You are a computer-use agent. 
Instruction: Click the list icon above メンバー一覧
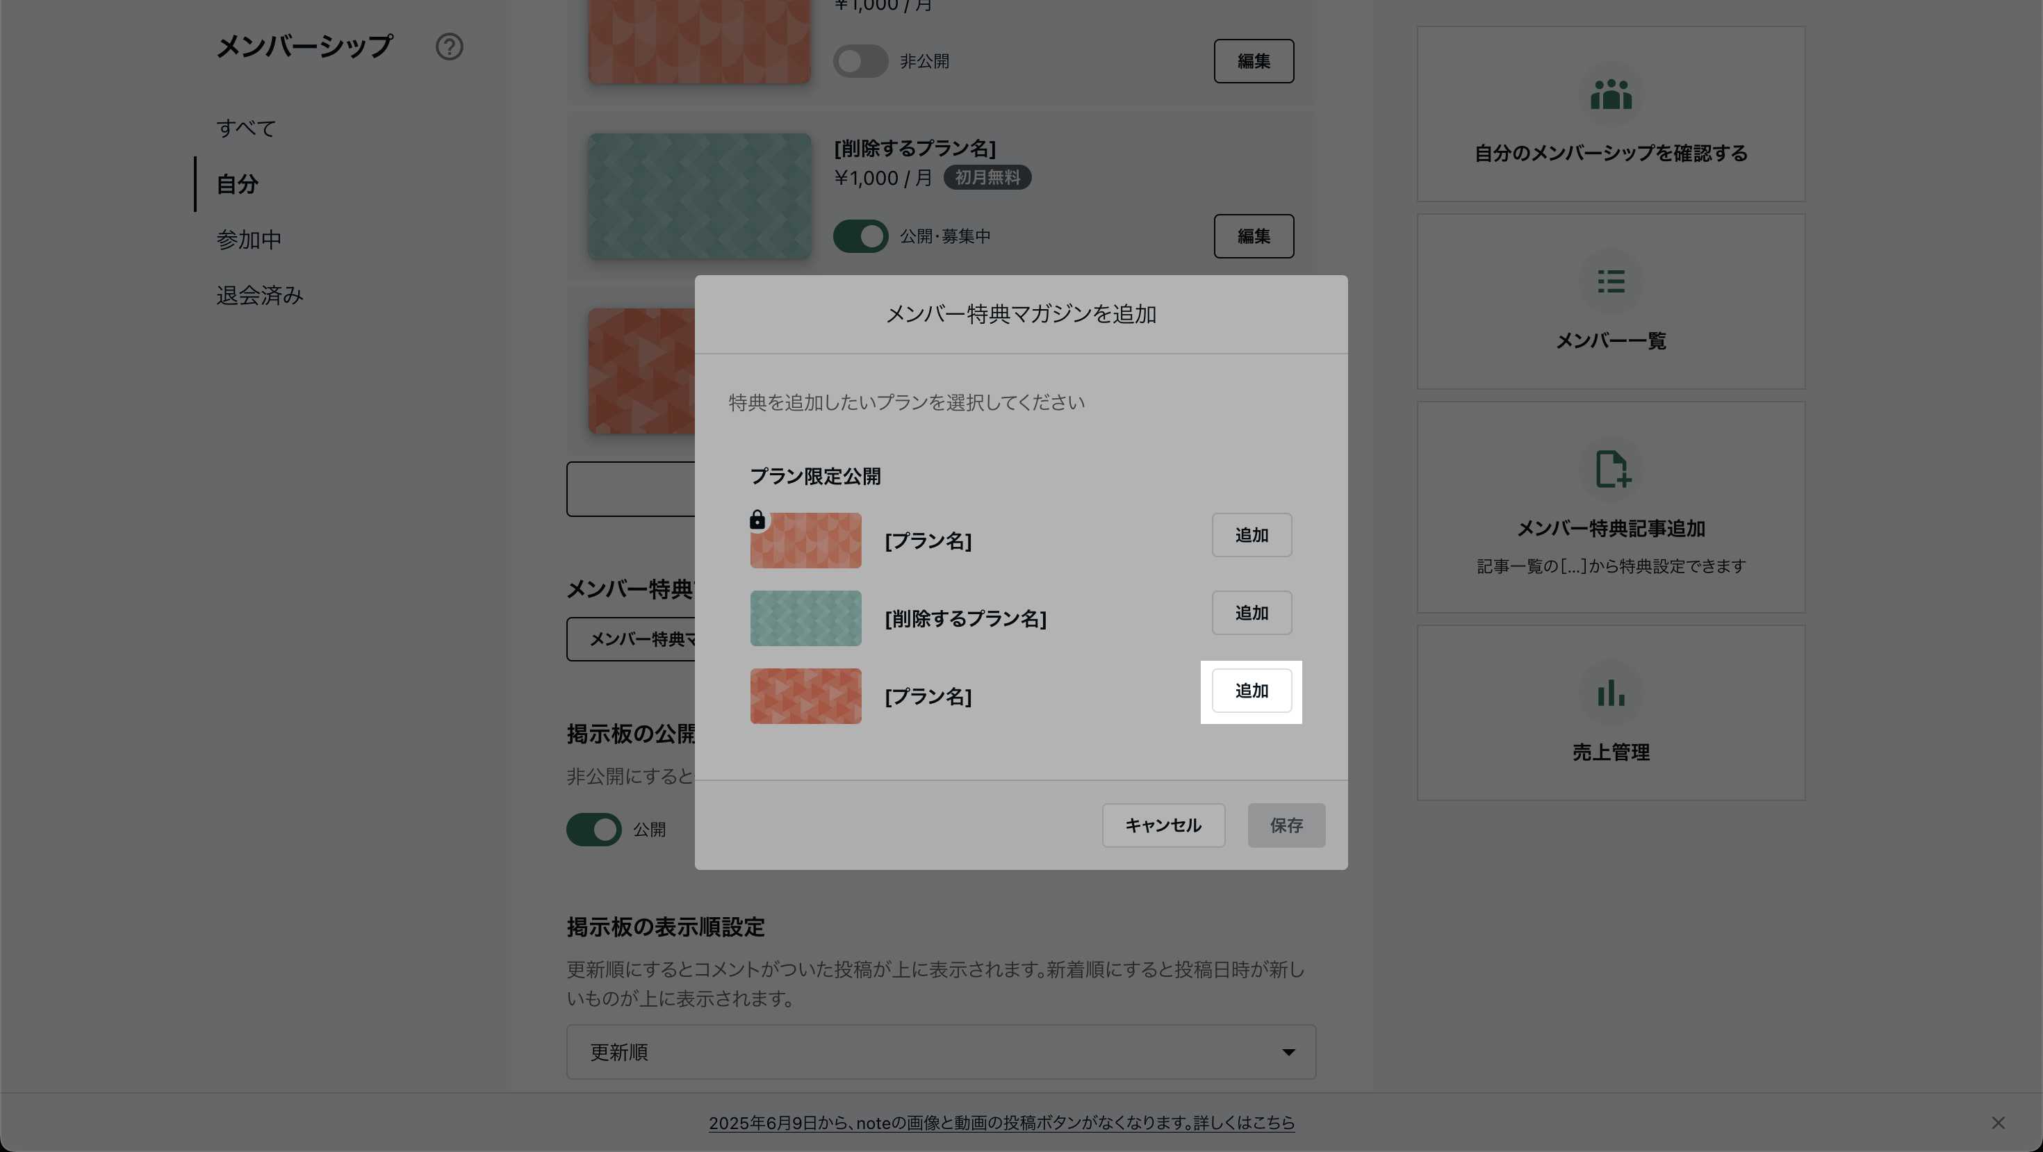tap(1611, 281)
